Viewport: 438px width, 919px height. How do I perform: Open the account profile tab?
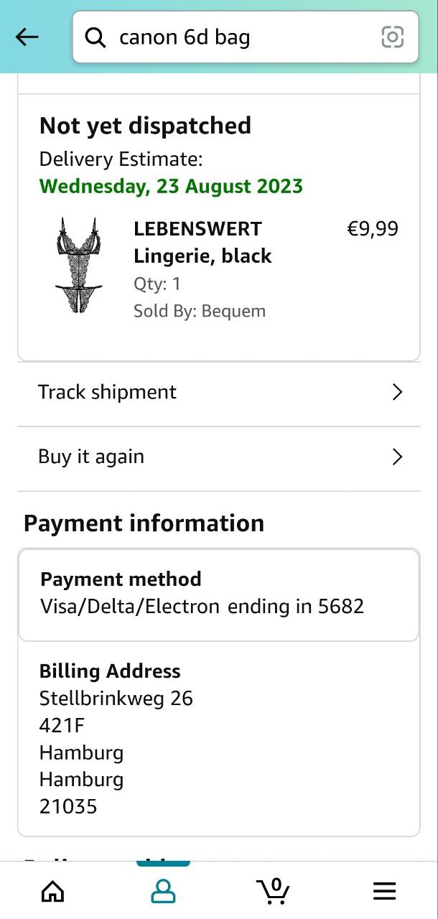click(x=163, y=891)
